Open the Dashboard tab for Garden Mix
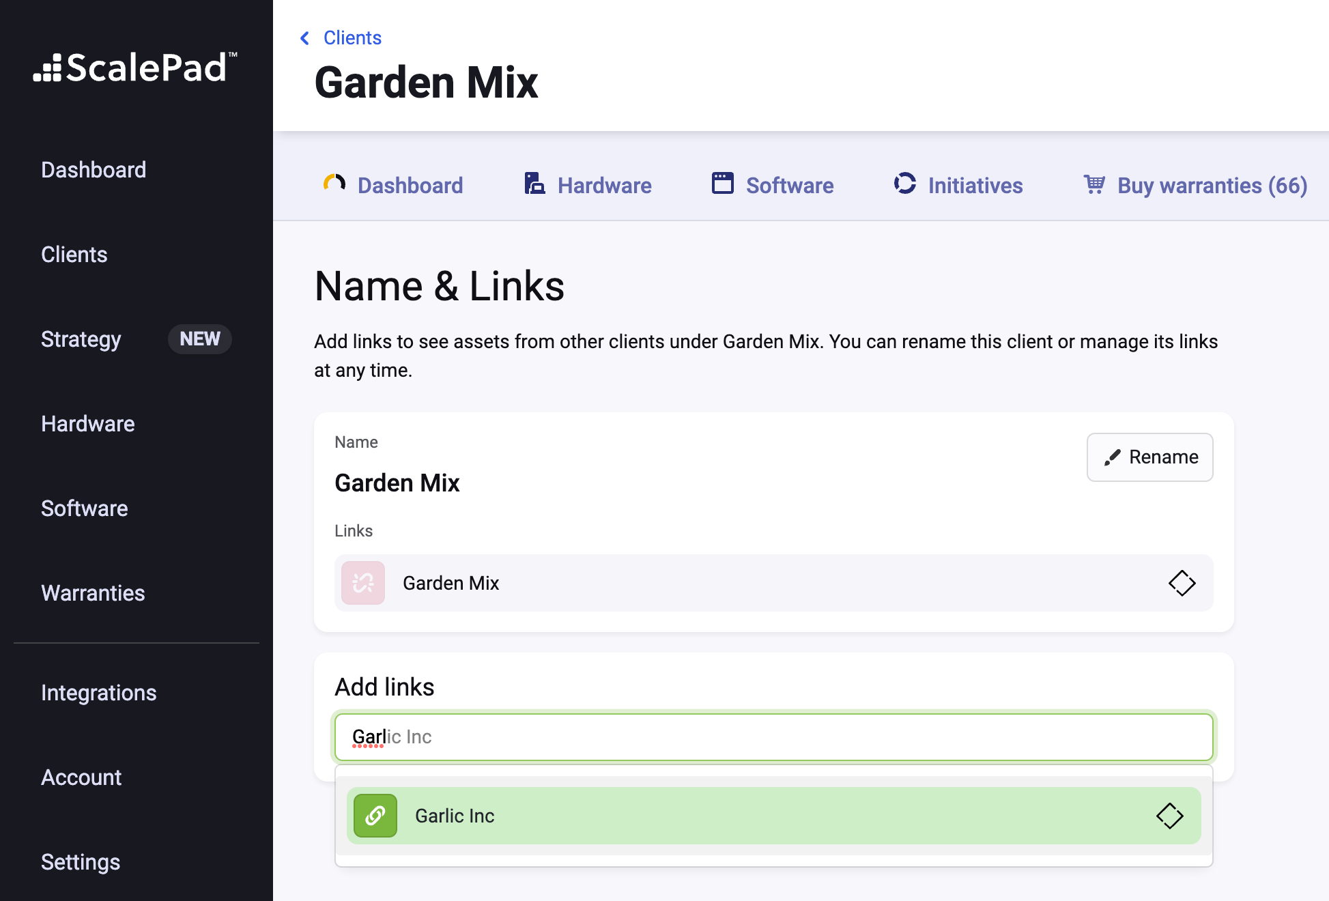The width and height of the screenshot is (1329, 901). [393, 185]
